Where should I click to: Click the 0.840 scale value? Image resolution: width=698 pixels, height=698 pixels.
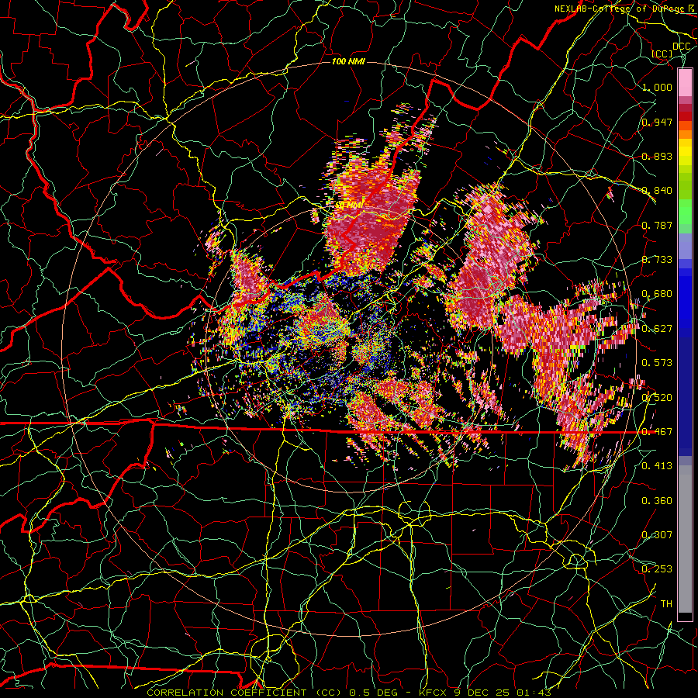(657, 191)
